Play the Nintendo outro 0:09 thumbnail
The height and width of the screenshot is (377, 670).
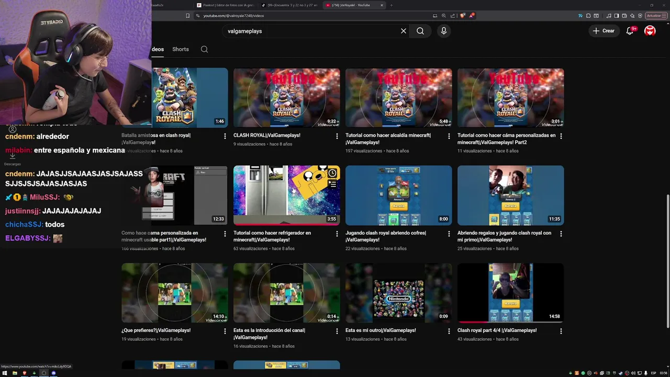pyautogui.click(x=399, y=293)
